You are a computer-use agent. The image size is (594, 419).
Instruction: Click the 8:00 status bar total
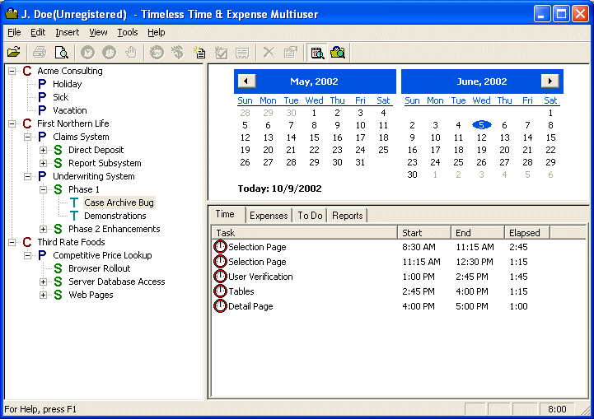[x=557, y=409]
